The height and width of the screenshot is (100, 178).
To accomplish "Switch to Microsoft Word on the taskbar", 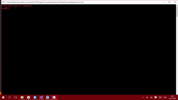I will (48, 97).
